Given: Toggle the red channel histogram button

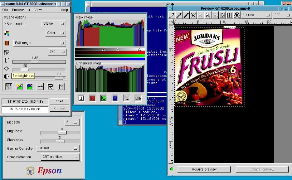Looking at the screenshot, I should pos(92,98).
